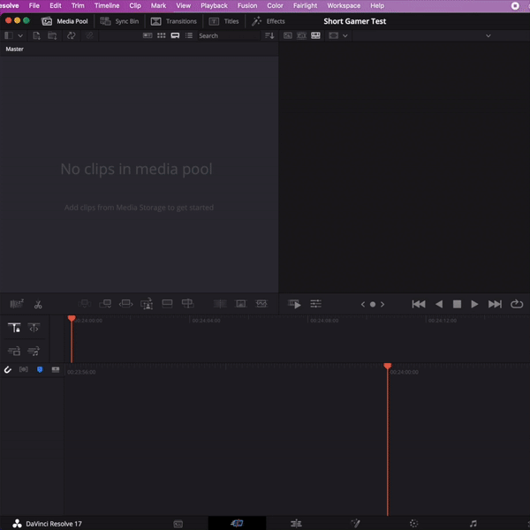Screen dimensions: 530x530
Task: Open the Titles panel
Action: pos(223,21)
